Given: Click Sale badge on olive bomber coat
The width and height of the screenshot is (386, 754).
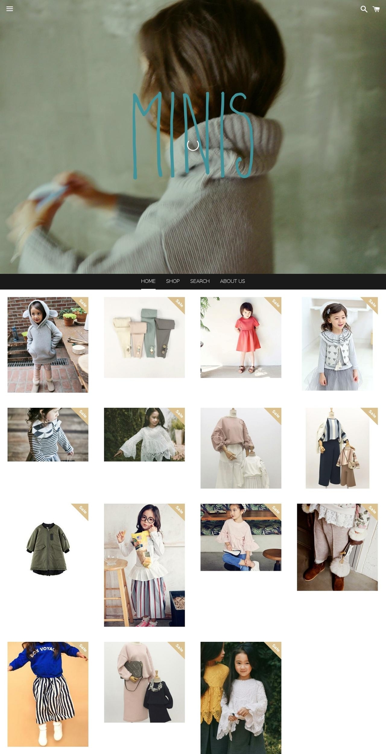Looking at the screenshot, I should (82, 510).
